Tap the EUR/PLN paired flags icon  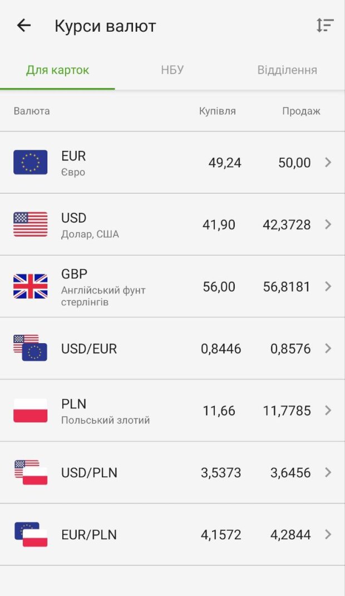tap(31, 534)
